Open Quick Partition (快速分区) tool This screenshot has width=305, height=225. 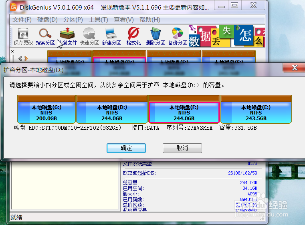click(x=89, y=36)
